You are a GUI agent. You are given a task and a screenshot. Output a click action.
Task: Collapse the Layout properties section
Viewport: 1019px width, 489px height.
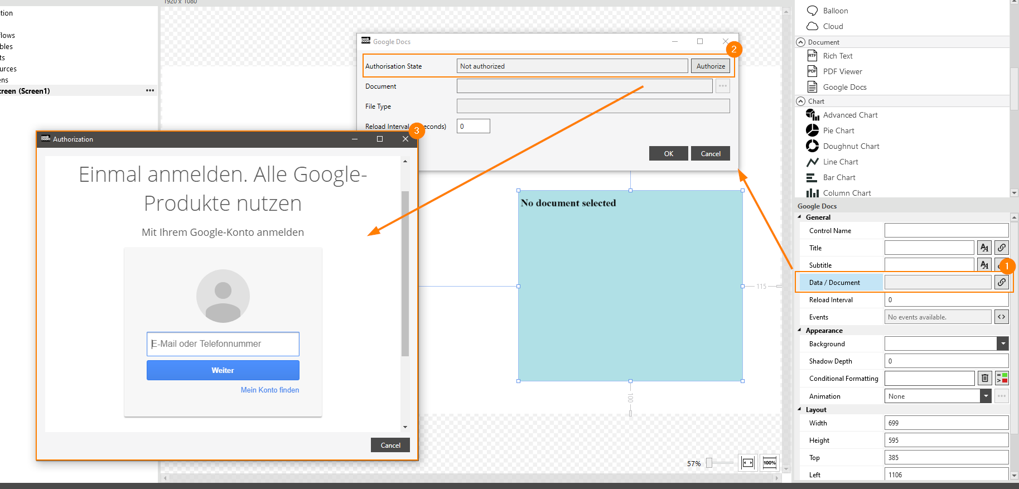[800, 409]
